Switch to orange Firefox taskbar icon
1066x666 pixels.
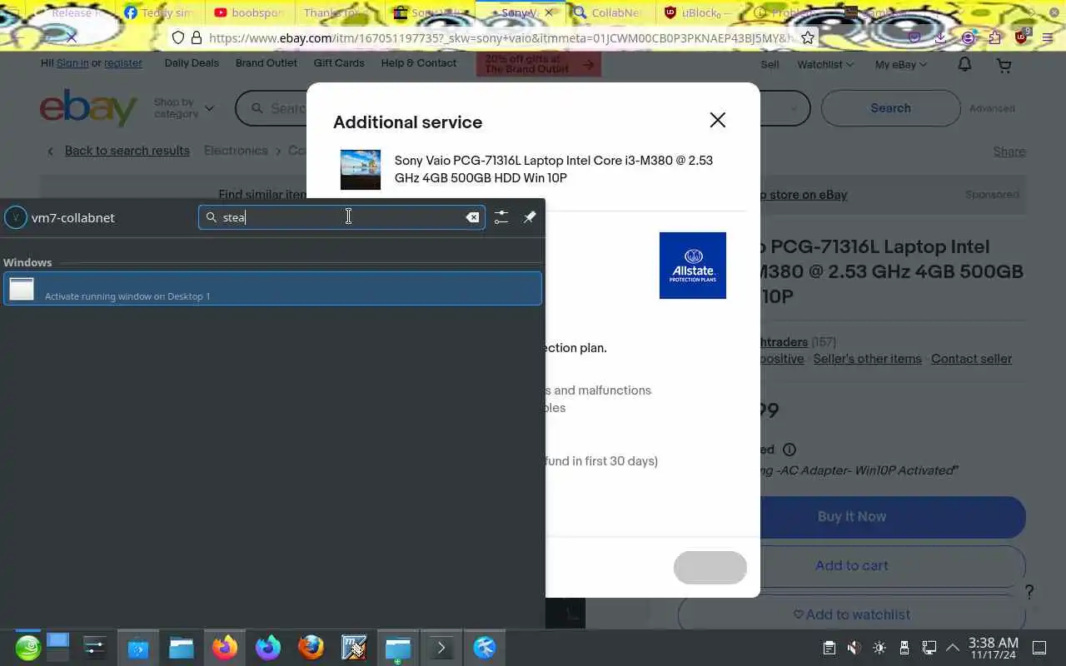pyautogui.click(x=225, y=647)
